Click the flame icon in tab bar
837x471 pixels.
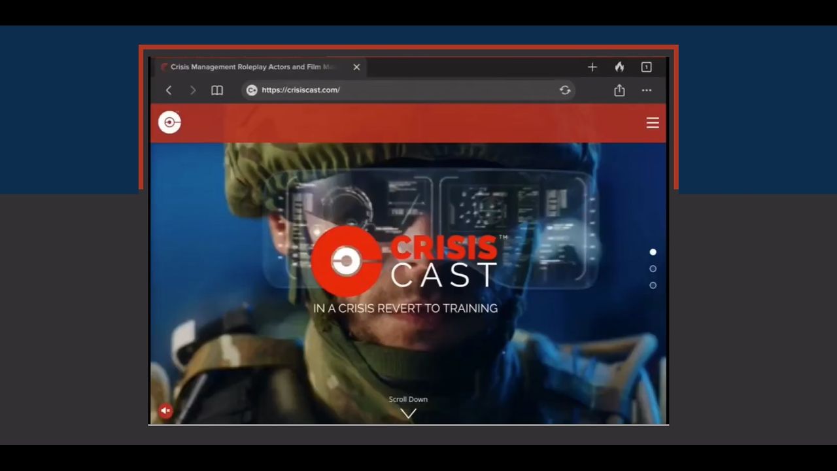pyautogui.click(x=619, y=67)
